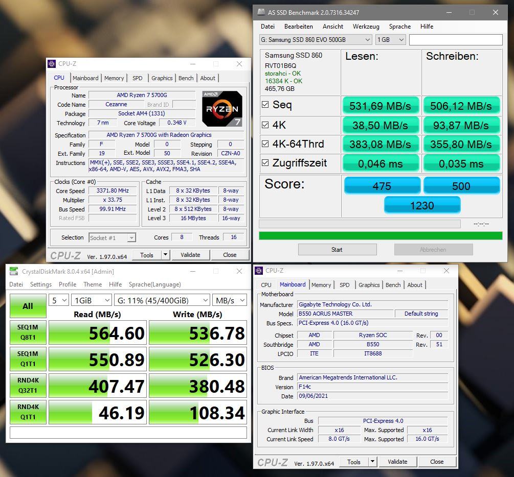Screen dimensions: 514x477
Task: Open the 1GiB test size dropdown in CrystalDiskMark
Action: [92, 300]
